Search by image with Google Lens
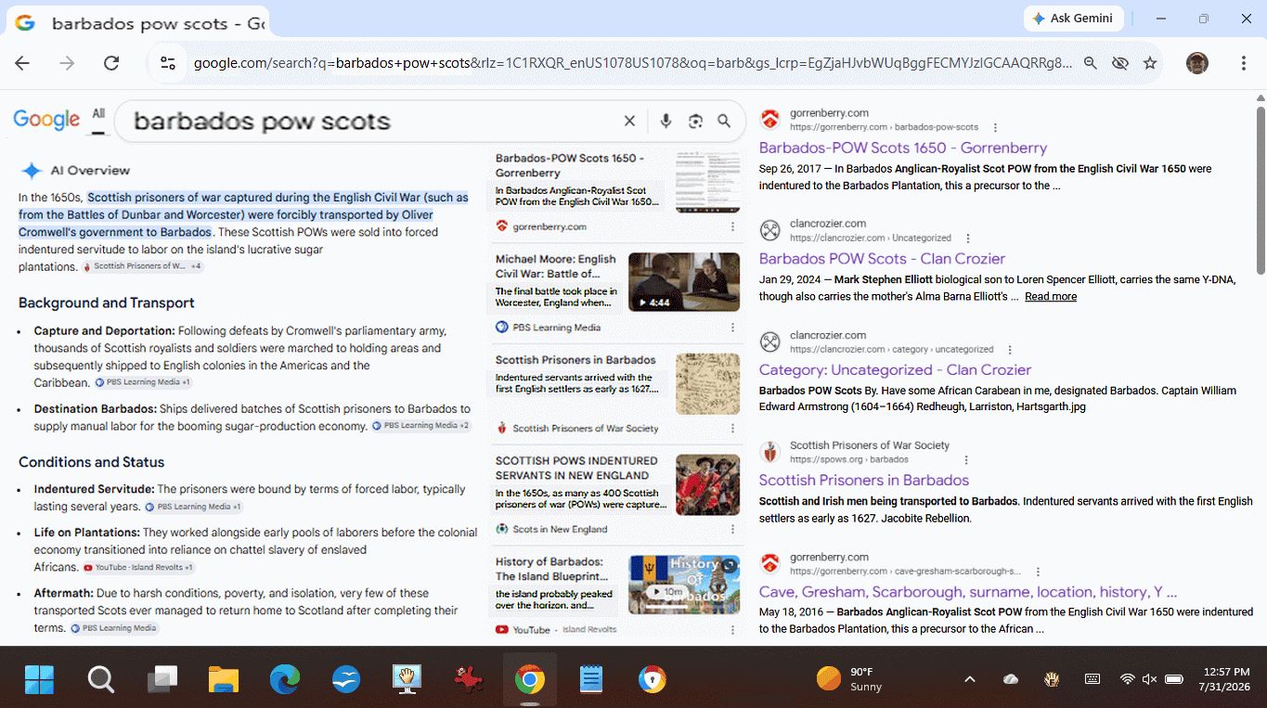The height and width of the screenshot is (708, 1267). 695,121
